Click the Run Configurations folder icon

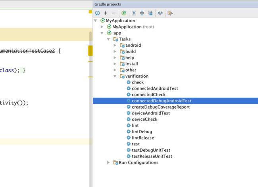(116, 162)
